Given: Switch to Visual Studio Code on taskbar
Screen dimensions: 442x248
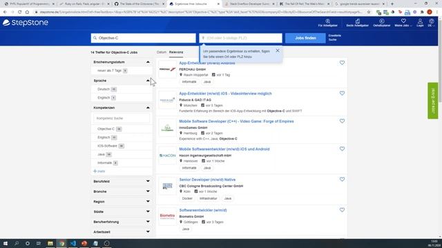Looking at the screenshot, I should pyautogui.click(x=73, y=243).
